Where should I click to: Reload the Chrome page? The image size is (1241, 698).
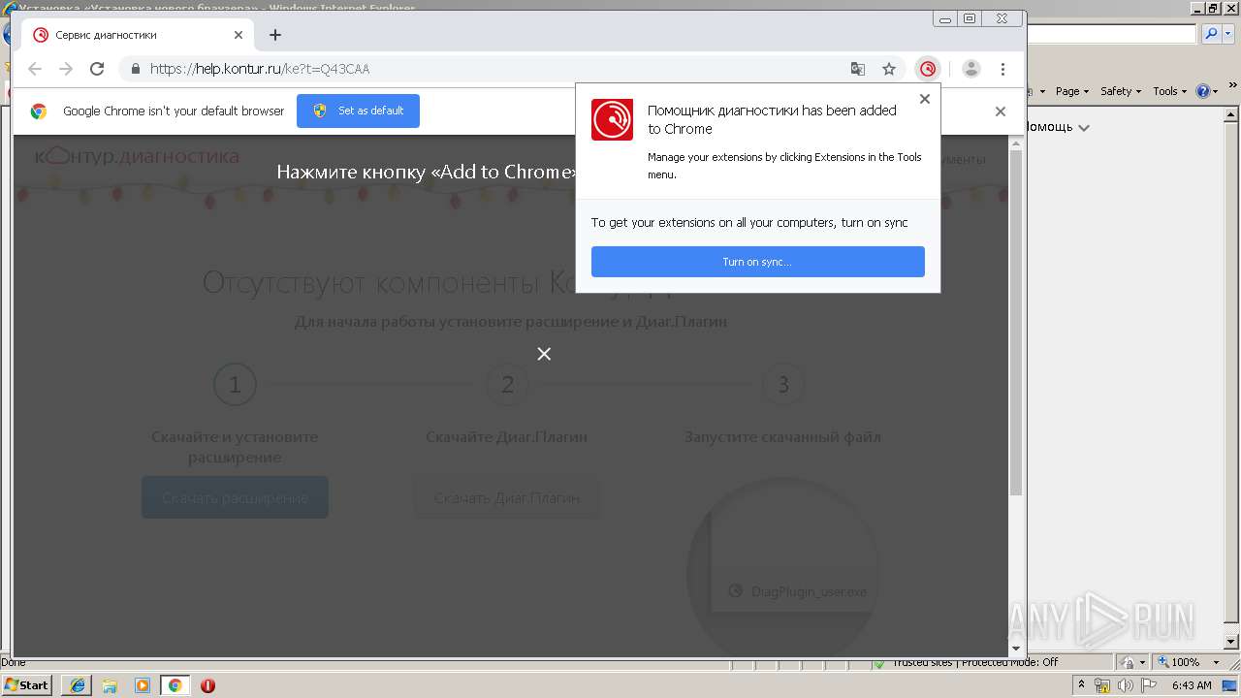pos(97,69)
